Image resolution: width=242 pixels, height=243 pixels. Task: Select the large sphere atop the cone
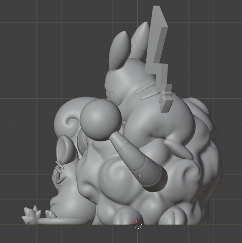pos(101,120)
